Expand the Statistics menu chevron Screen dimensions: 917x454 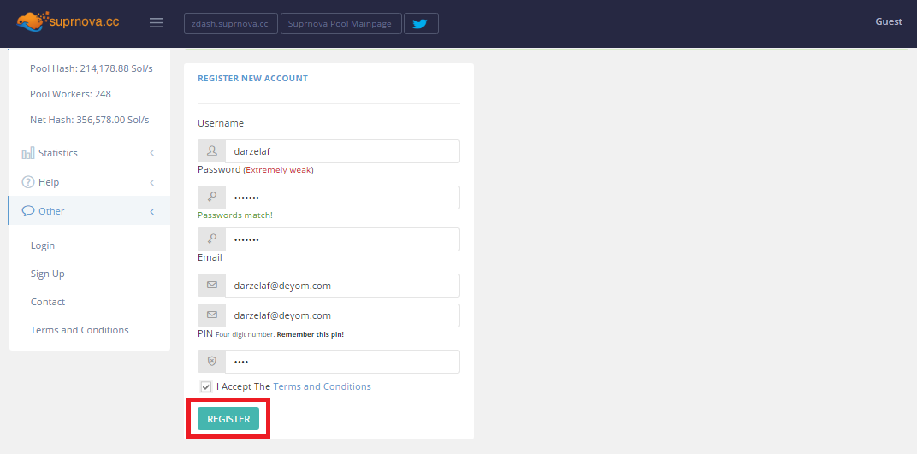coord(152,153)
